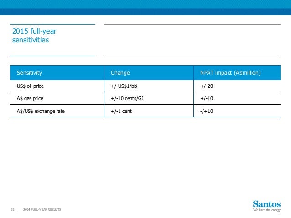291x218 pixels.
Task: Click the '+/-10' NPAT impact value
Action: (207, 98)
